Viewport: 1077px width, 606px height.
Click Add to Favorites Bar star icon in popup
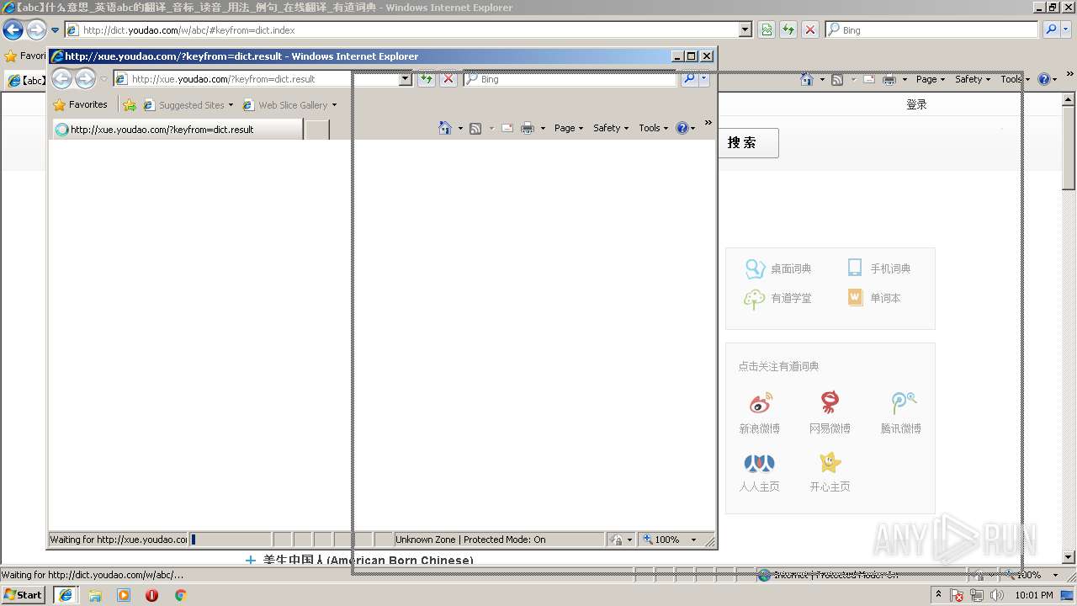pyautogui.click(x=130, y=105)
